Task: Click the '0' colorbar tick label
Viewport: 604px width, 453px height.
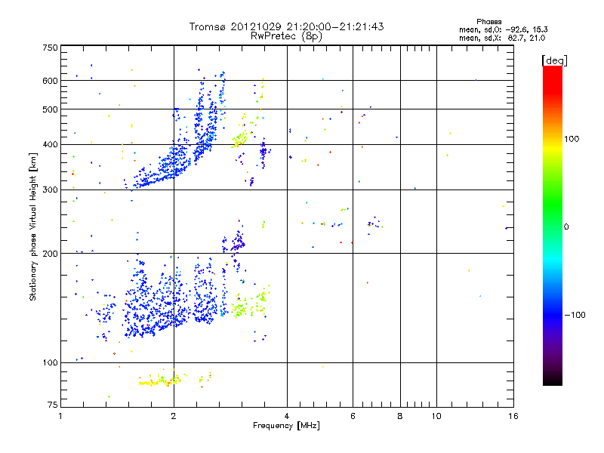Action: 566,227
